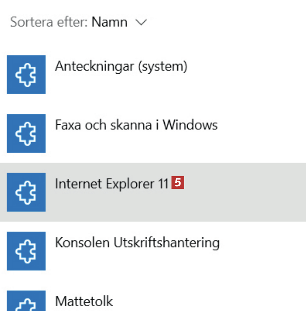Click area below Internet Explorer 11 title

click(x=112, y=205)
